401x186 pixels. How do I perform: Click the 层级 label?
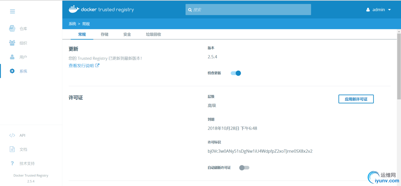211,97
